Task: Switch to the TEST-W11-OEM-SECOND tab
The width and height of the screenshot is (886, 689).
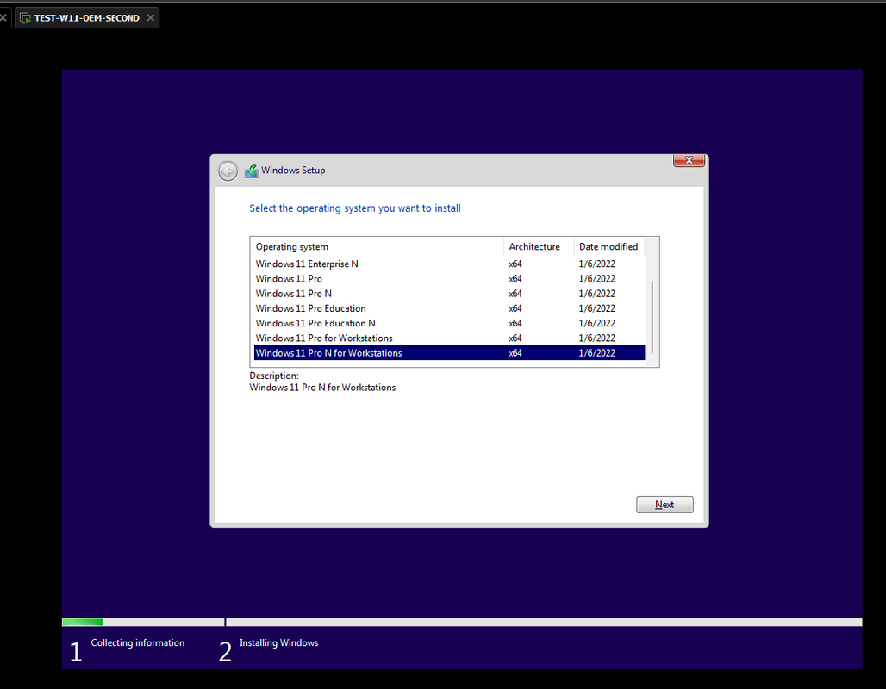Action: pyautogui.click(x=87, y=17)
